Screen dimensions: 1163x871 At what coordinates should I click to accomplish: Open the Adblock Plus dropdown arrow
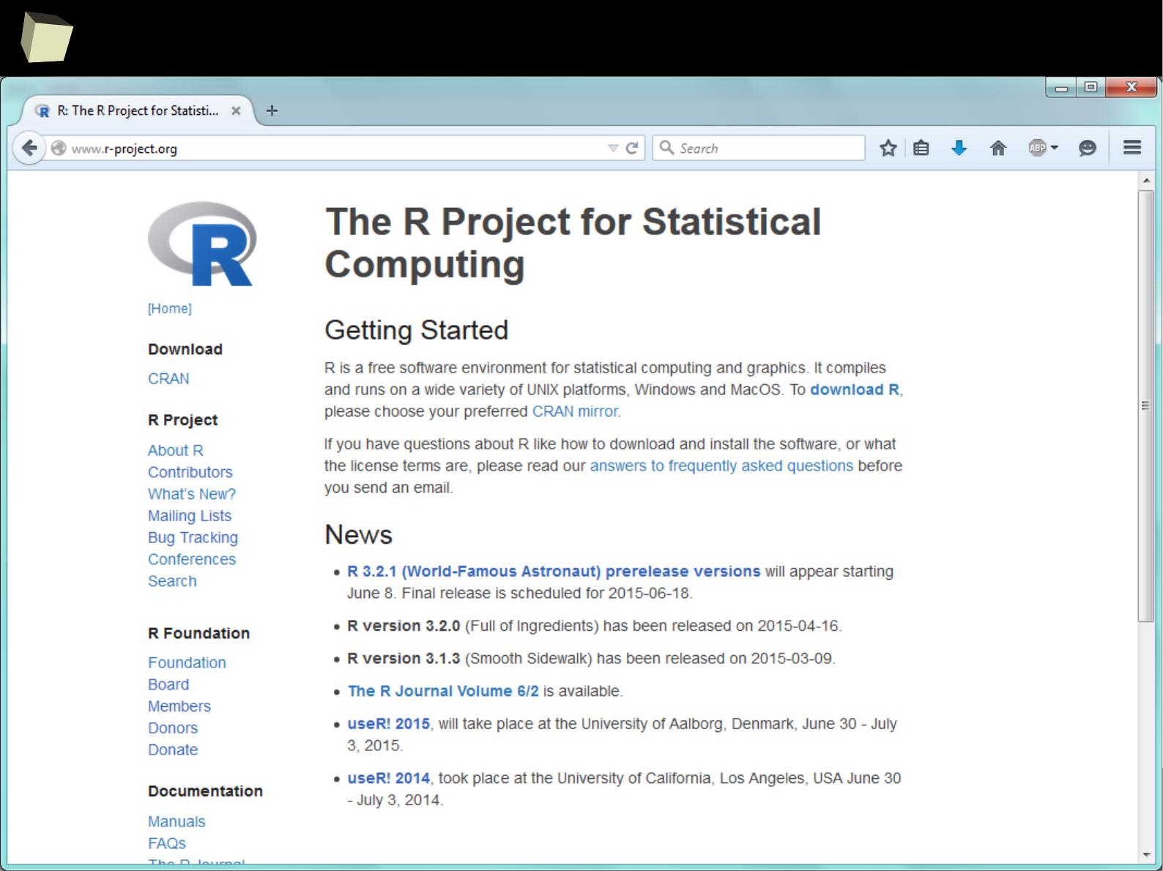[x=1055, y=148]
